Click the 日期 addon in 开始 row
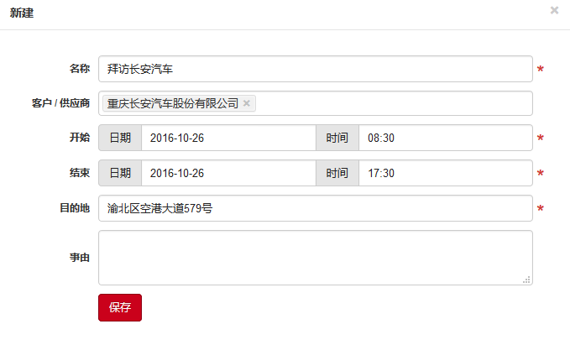 pos(120,139)
